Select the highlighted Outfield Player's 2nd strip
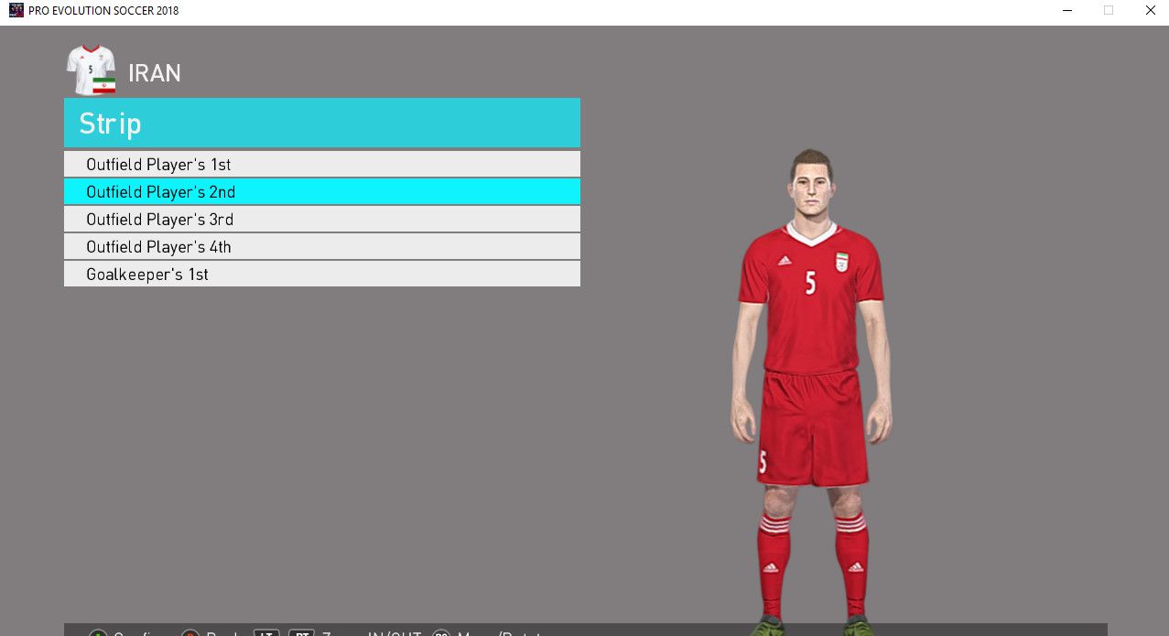 321,192
